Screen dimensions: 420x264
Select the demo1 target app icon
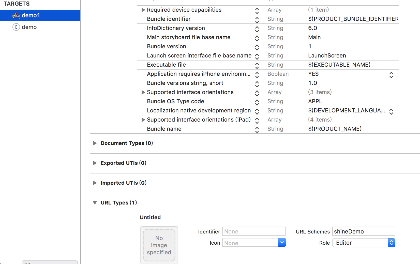(16, 16)
